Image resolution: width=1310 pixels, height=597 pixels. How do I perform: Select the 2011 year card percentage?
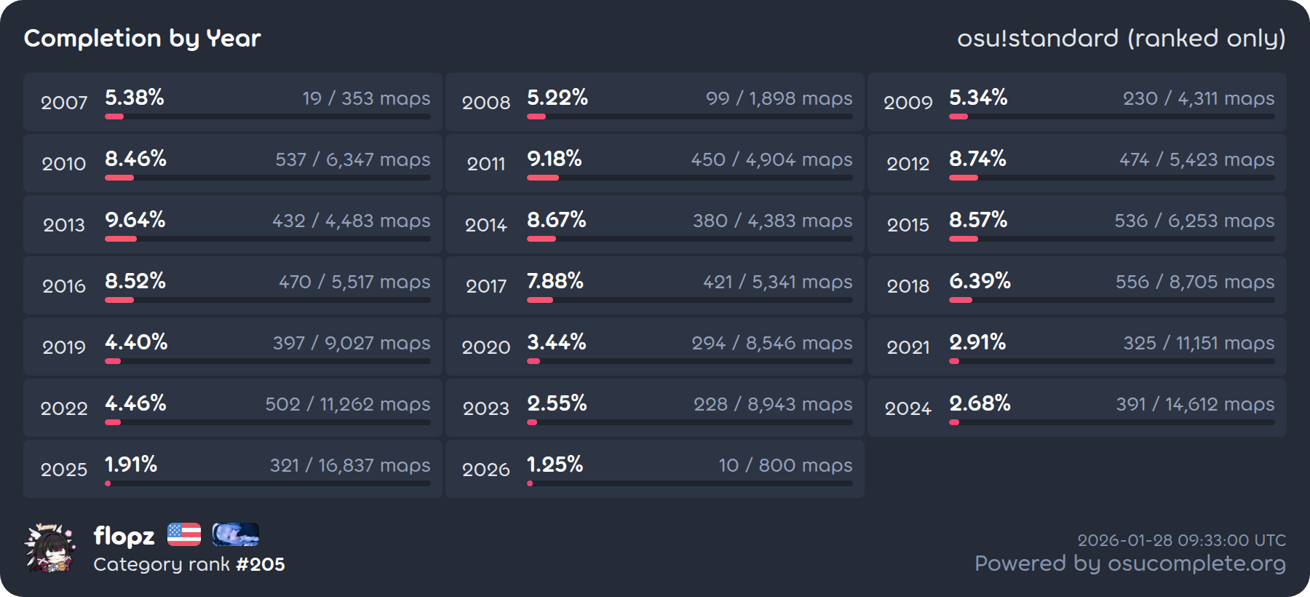coord(554,159)
